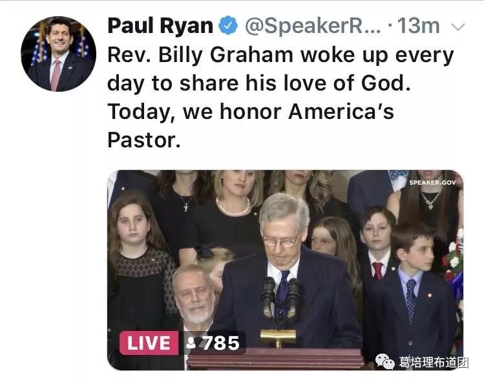
Task: Tap the red LIVE badge
Action: pos(147,343)
